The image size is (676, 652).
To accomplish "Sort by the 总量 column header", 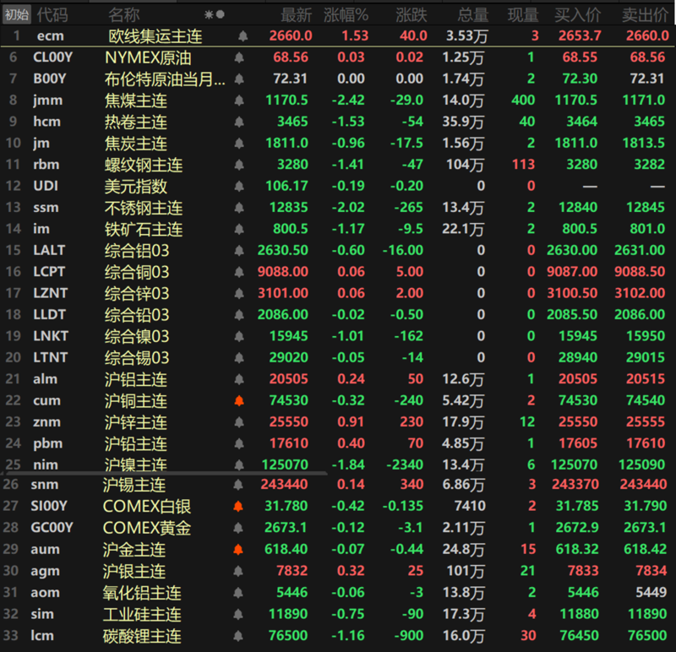I will pyautogui.click(x=473, y=15).
